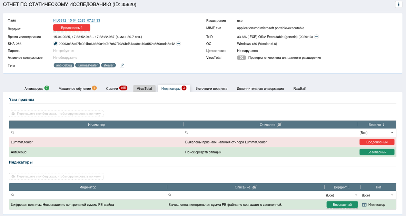The width and height of the screenshot is (406, 216).
Task: Switch to the Антивирусы tab
Action: (x=34, y=89)
